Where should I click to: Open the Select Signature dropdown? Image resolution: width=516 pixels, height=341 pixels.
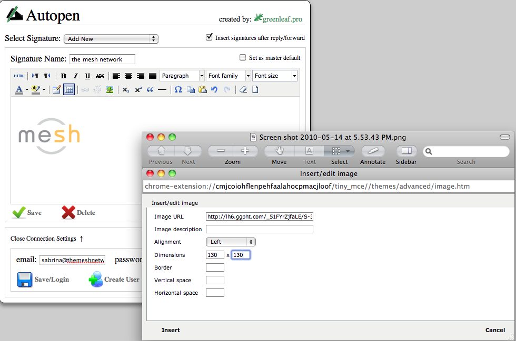(x=111, y=39)
